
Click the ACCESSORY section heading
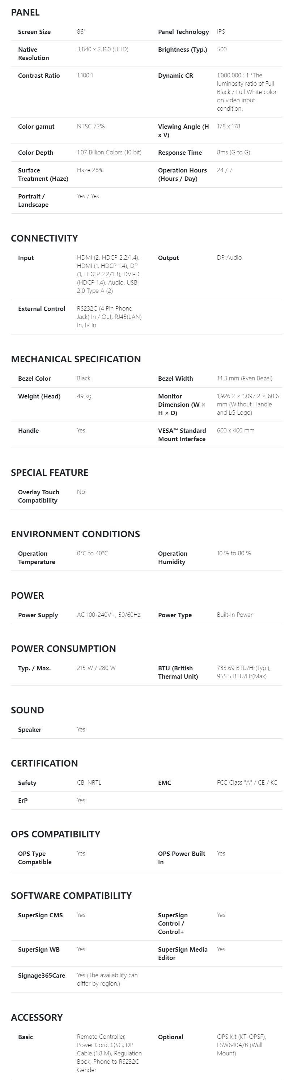coord(37,1017)
